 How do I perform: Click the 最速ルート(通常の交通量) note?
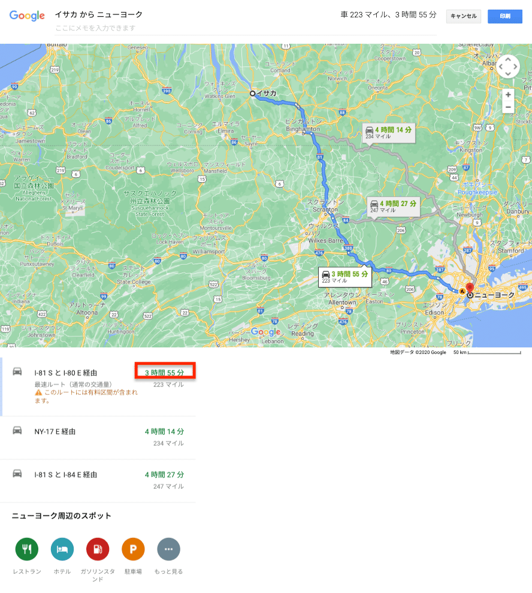(73, 385)
